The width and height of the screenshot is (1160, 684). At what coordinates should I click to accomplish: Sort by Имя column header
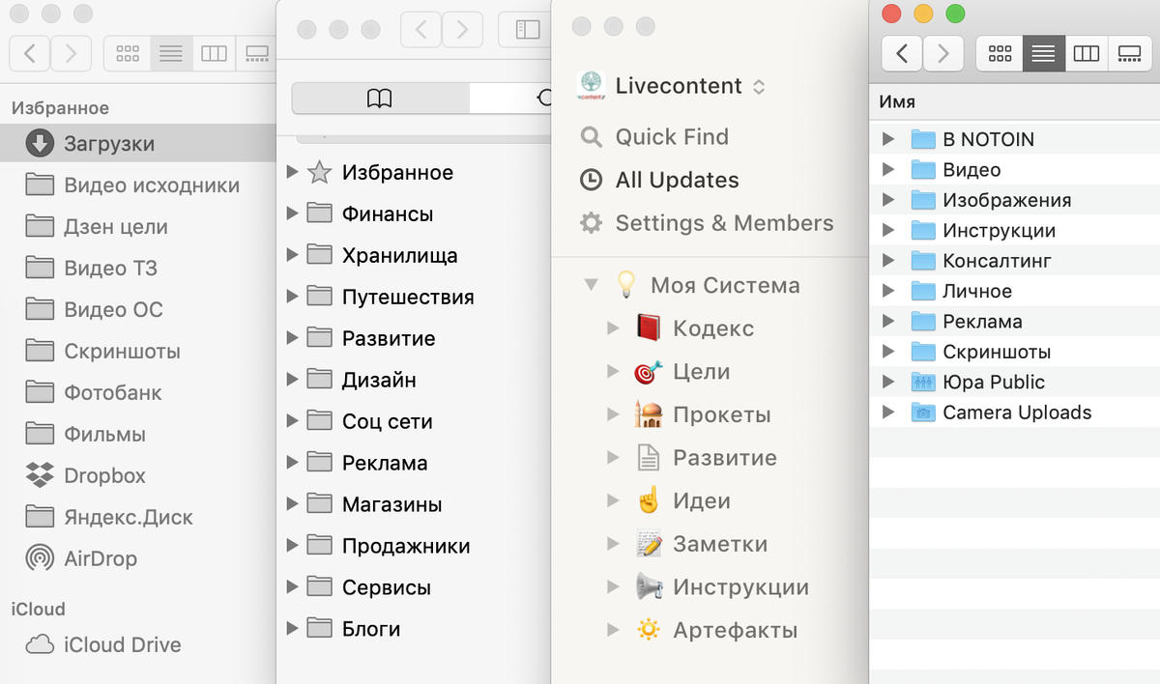(x=897, y=101)
